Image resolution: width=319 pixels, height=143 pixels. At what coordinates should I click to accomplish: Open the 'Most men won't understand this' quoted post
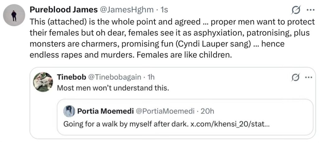pyautogui.click(x=113, y=88)
